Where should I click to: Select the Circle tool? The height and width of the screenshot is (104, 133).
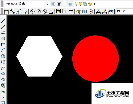pos(3,56)
